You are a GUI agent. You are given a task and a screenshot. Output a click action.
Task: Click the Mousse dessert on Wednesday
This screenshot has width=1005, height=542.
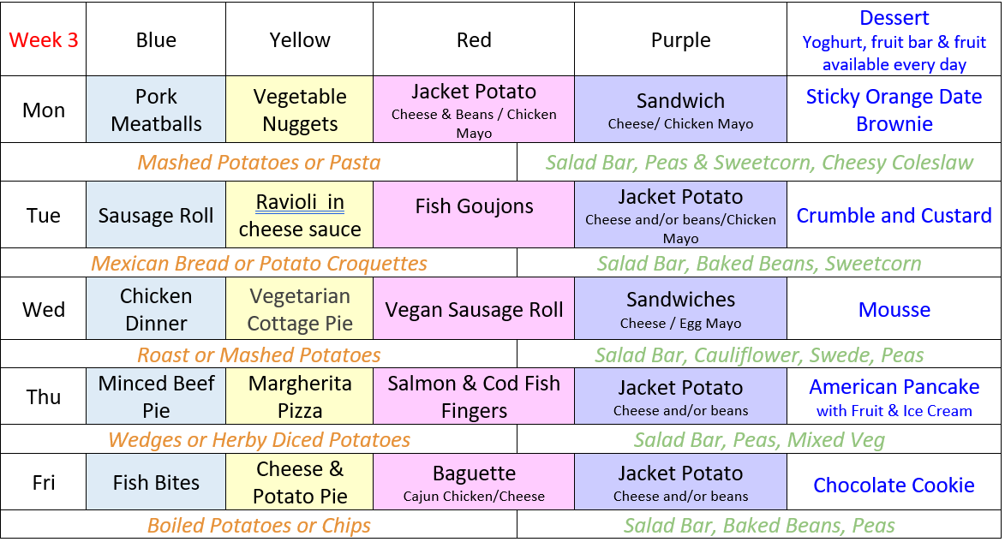coord(894,309)
